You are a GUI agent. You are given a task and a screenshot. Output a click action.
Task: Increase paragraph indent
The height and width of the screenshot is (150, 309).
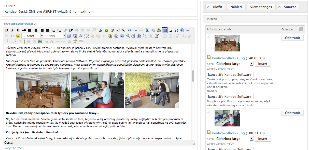71,30
